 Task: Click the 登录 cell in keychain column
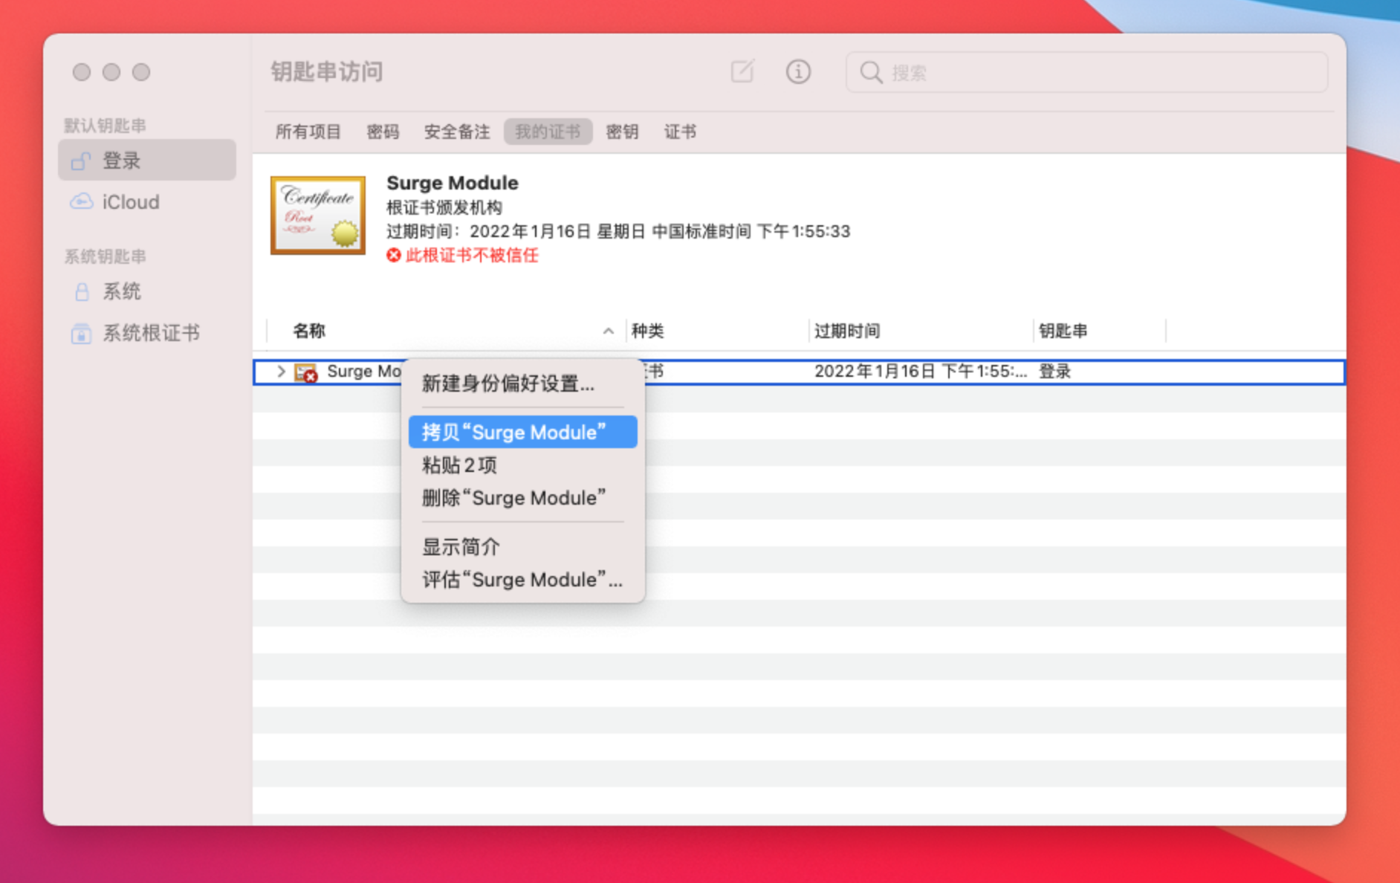click(x=1054, y=371)
